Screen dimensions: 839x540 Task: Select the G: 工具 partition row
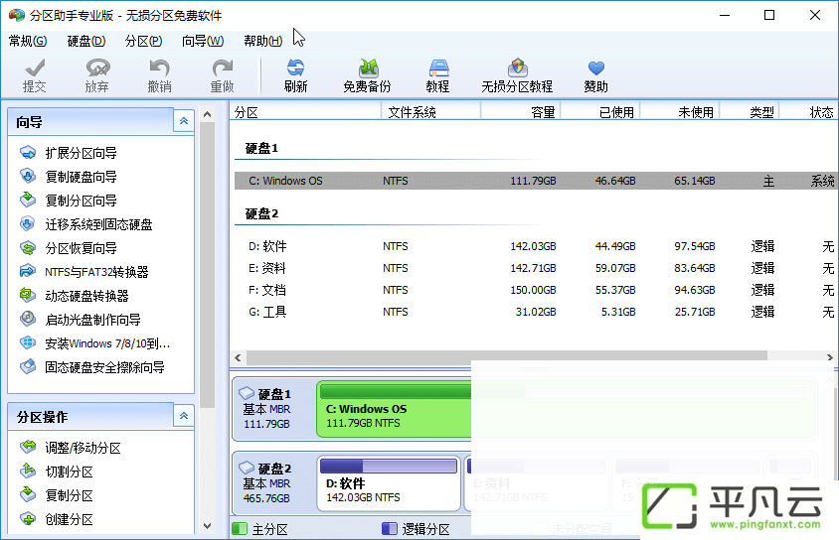click(535, 312)
